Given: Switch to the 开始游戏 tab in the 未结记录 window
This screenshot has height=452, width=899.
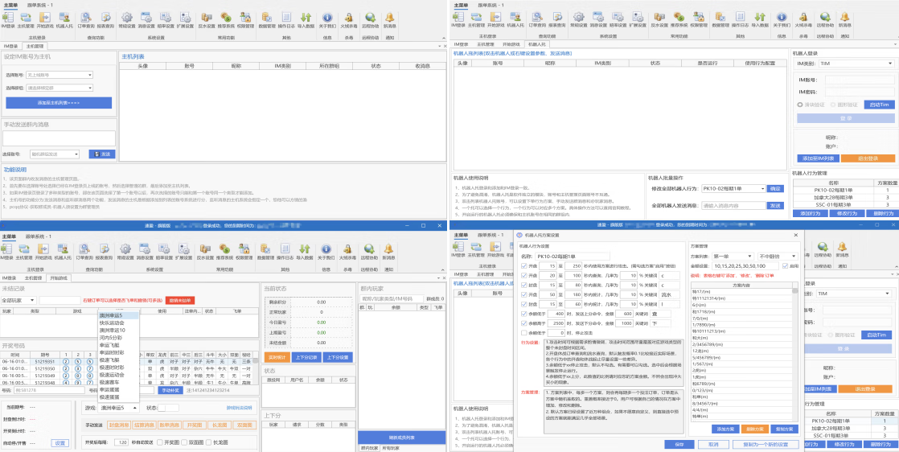Looking at the screenshot, I should tap(60, 277).
